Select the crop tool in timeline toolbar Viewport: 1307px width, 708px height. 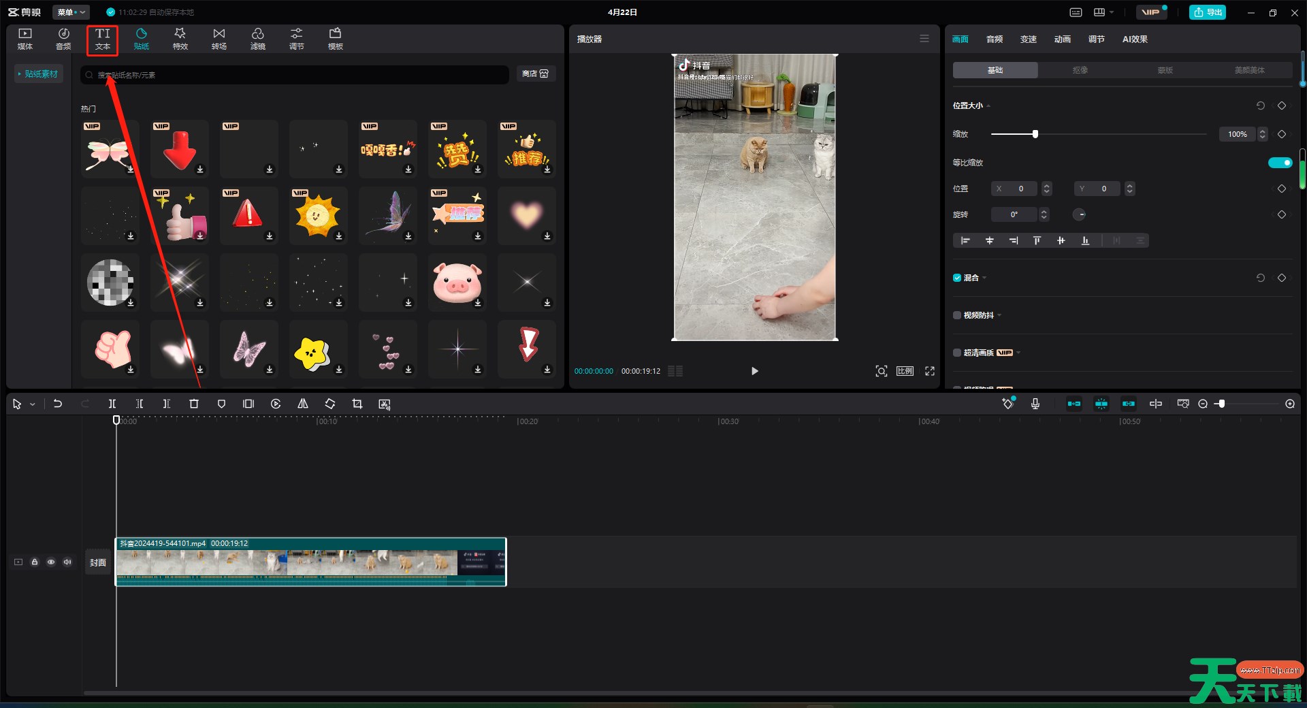click(x=357, y=404)
